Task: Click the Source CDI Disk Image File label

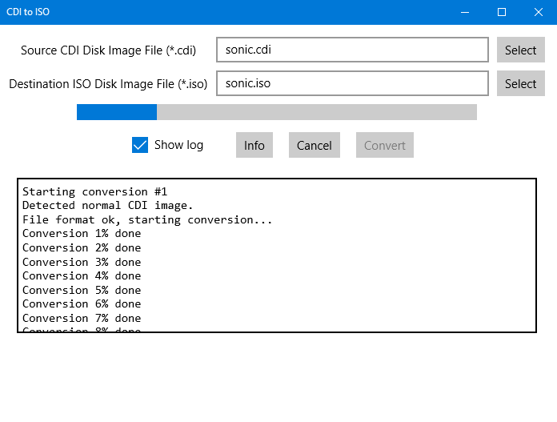Action: pos(108,50)
